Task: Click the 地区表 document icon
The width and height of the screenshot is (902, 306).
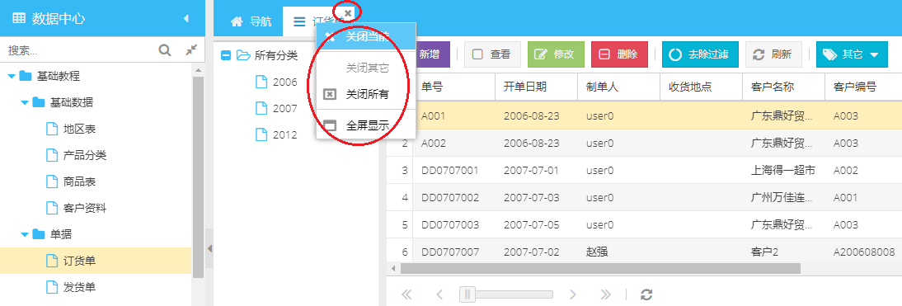Action: [52, 129]
